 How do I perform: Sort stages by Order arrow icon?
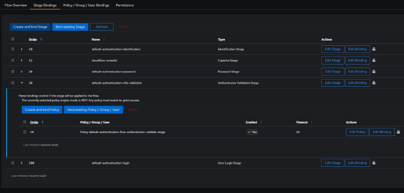(41, 40)
